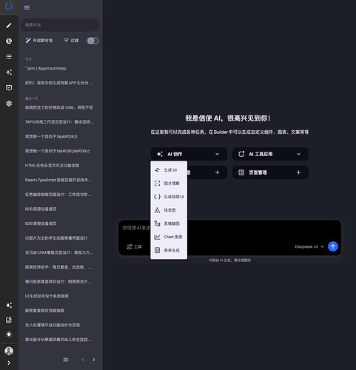
Task: Click the 思维脑图 mind map icon
Action: (x=157, y=223)
